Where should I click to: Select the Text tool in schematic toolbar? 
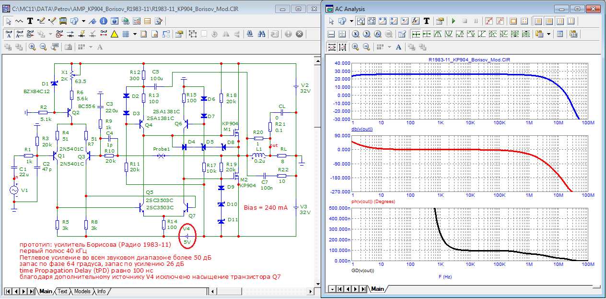30,21
